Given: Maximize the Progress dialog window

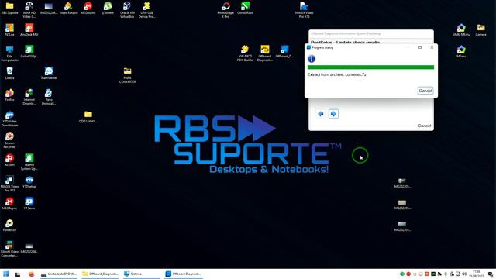Looking at the screenshot, I should click(x=420, y=47).
